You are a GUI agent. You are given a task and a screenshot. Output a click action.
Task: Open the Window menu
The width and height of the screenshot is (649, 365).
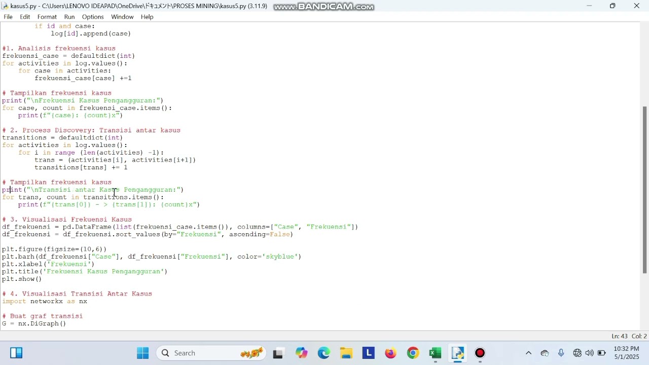[122, 17]
